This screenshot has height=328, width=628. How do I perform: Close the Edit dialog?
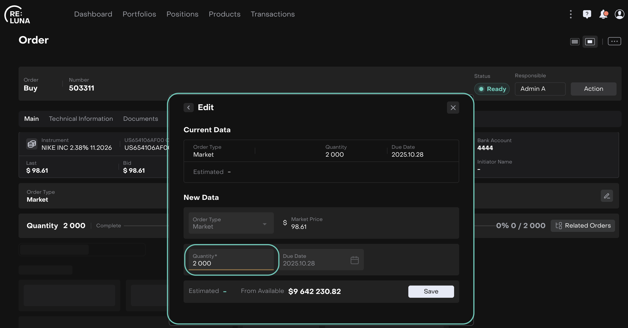[453, 108]
